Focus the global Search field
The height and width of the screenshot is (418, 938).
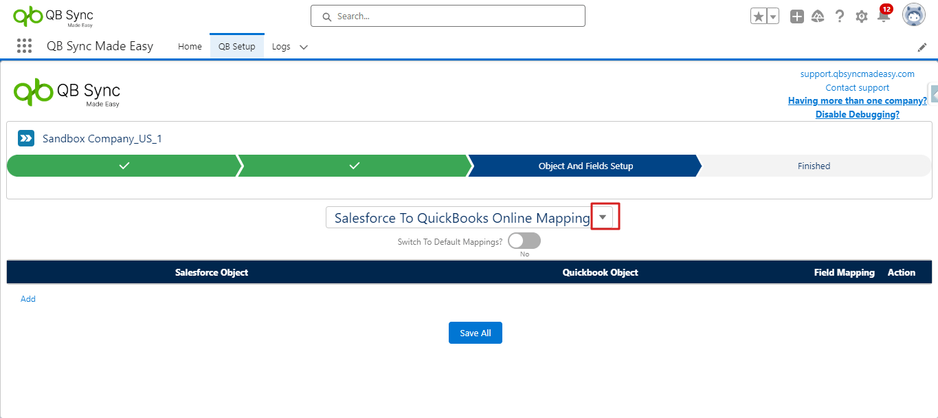click(448, 16)
